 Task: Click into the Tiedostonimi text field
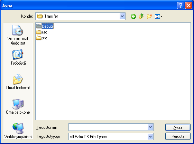tap(108, 127)
